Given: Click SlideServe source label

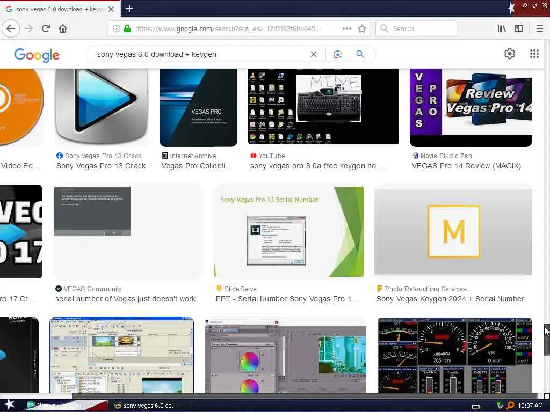Looking at the screenshot, I should [x=240, y=289].
